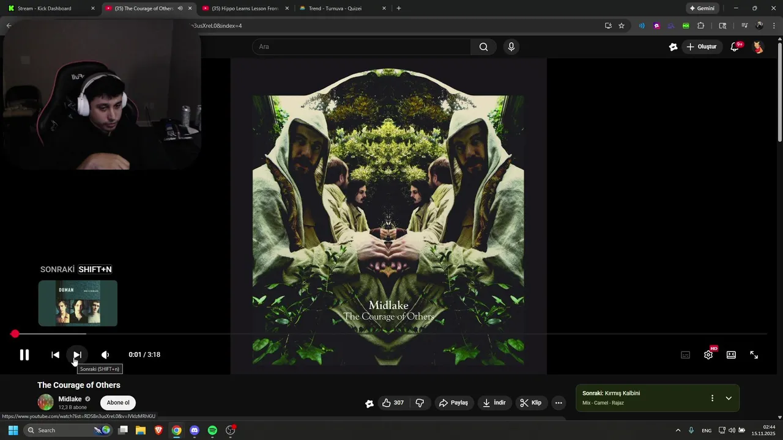Click the purple-pink extension icon
The height and width of the screenshot is (440, 783).
[656, 26]
